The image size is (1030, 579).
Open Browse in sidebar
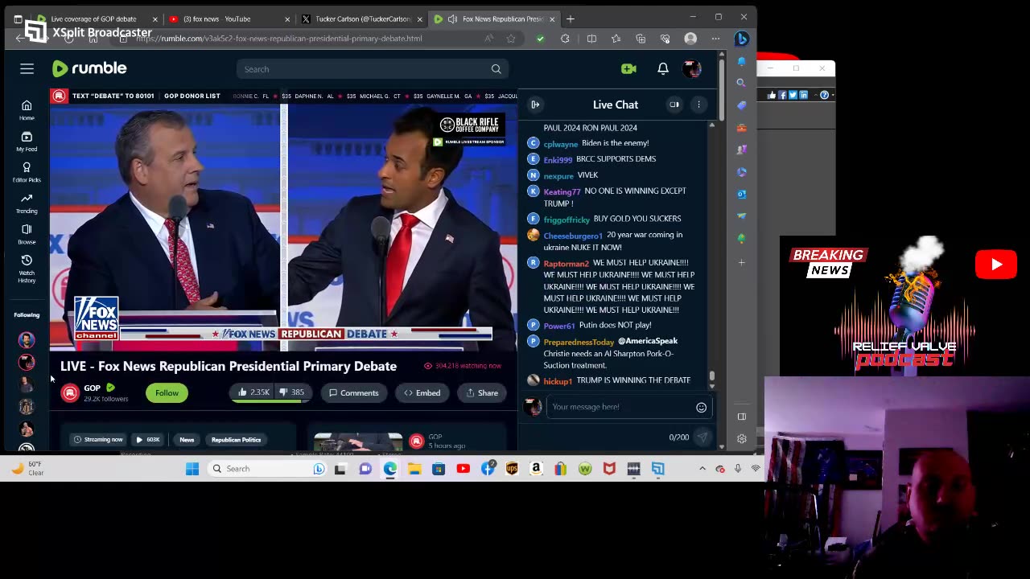pos(27,234)
